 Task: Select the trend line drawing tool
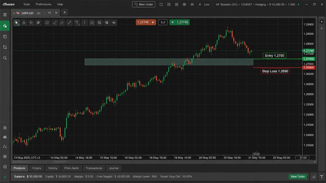[x=55, y=23]
